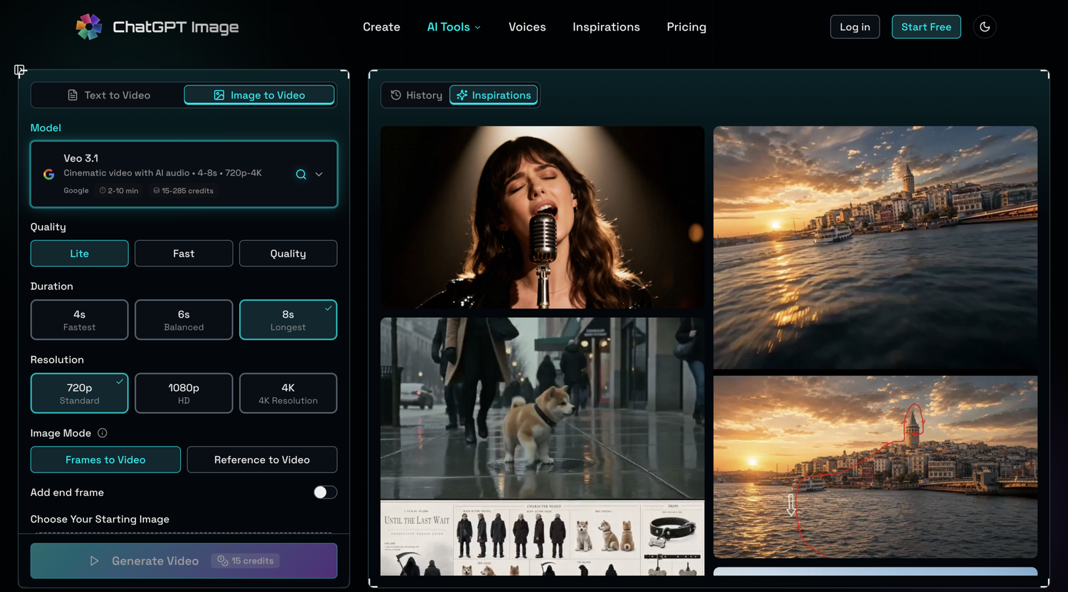Select Reference to Video image mode
The image size is (1068, 592).
262,460
